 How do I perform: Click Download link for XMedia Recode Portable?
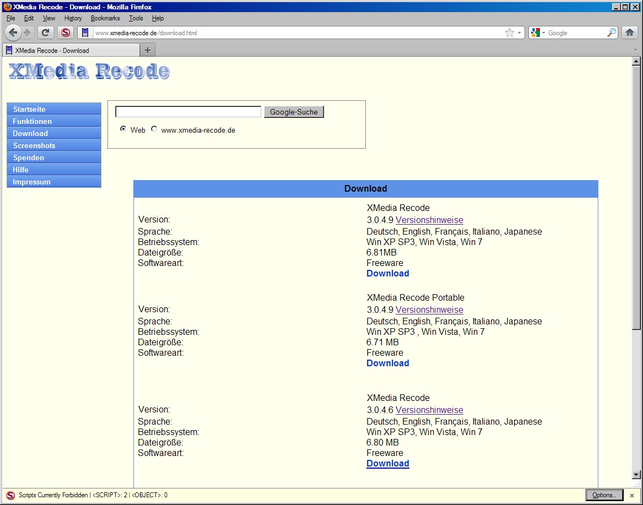tap(387, 363)
